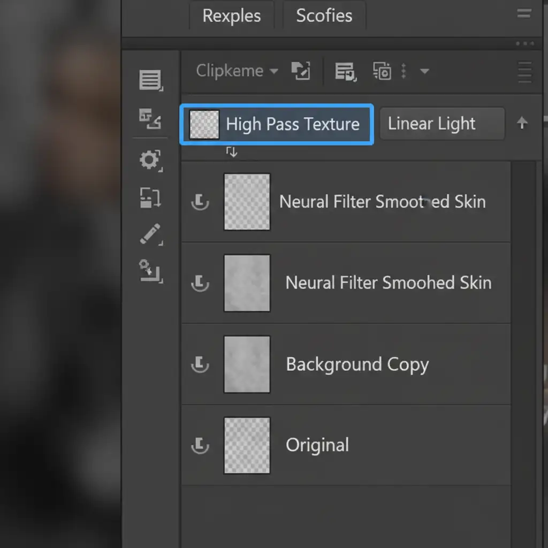Click the layer arrange icon below the list icon
Image resolution: width=548 pixels, height=548 pixels.
[x=150, y=118]
